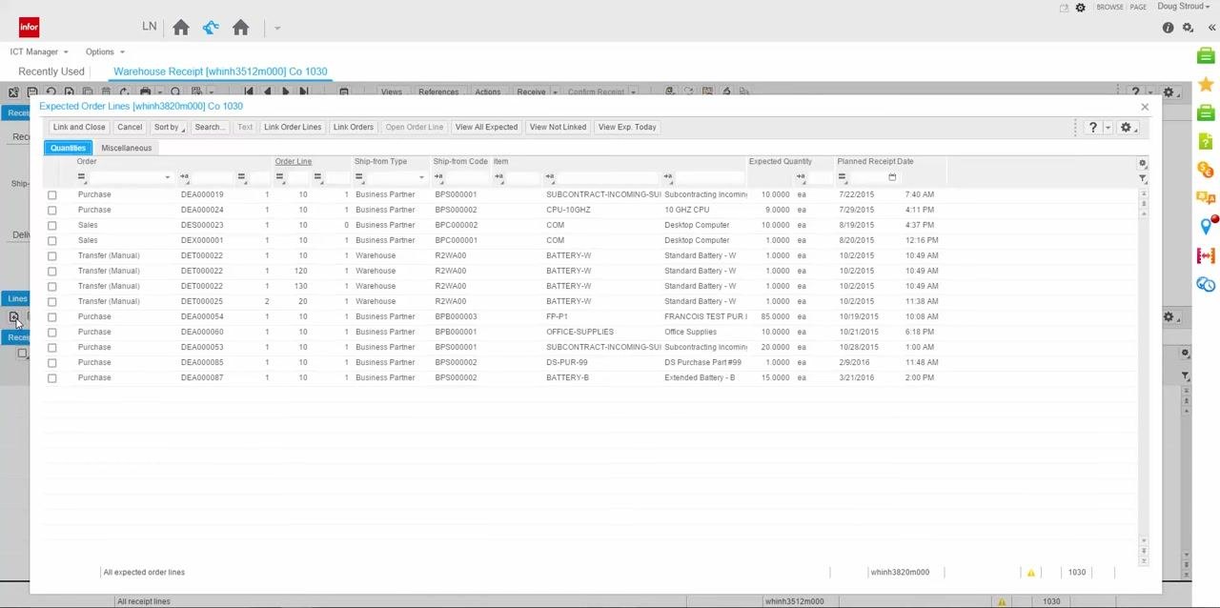The width and height of the screenshot is (1220, 608).
Task: Click the blue process icon between home icons
Action: tap(211, 28)
